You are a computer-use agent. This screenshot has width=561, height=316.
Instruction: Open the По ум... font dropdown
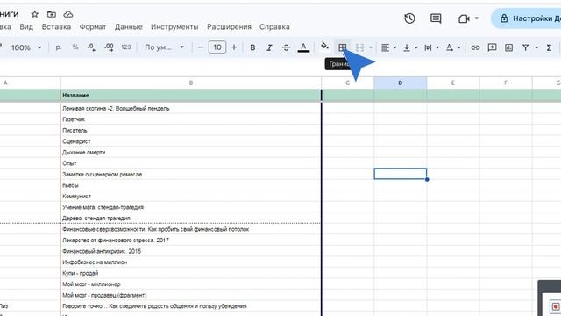(164, 47)
